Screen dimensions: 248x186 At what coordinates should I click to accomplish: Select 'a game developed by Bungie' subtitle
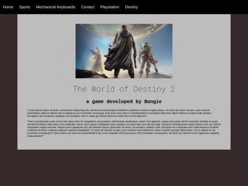[124, 101]
